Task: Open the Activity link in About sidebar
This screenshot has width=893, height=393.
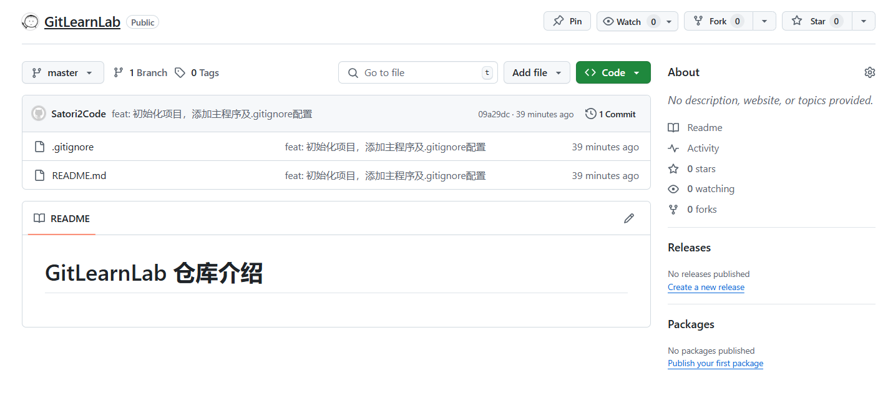Action: coord(693,148)
